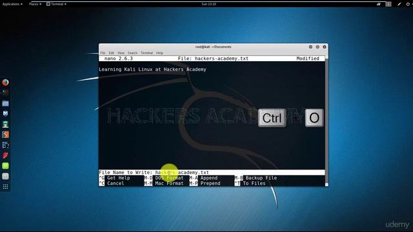The width and height of the screenshot is (413, 232).
Task: Click the pen icon in top bar
Action: tap(399, 4)
